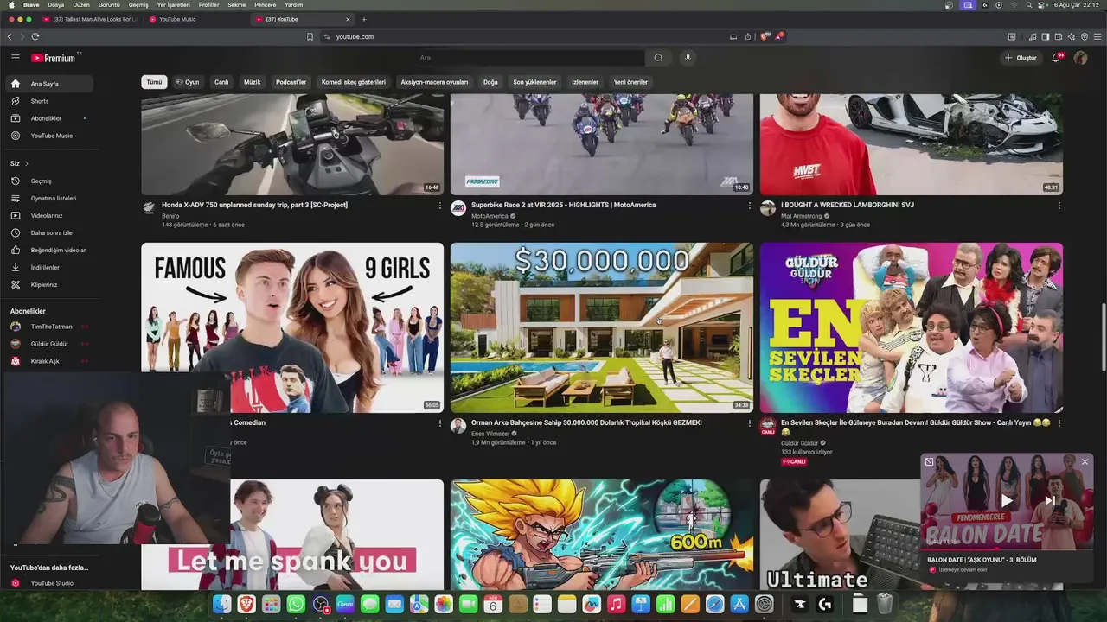1107x622 pixels.
Task: Open the notifications bell
Action: [1056, 58]
